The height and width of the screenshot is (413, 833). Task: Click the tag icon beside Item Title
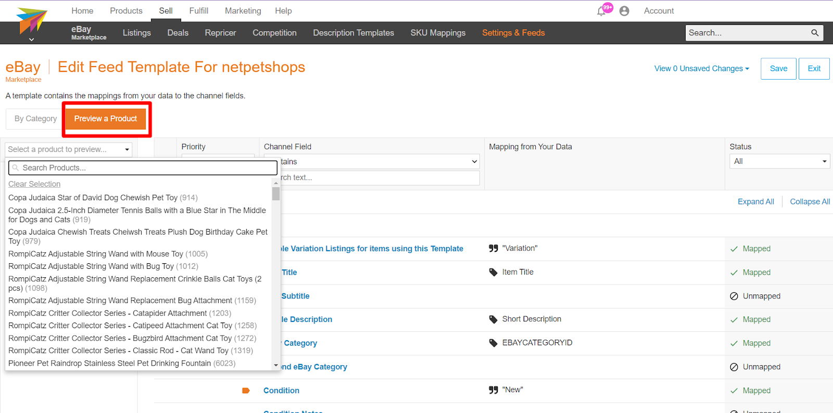click(494, 273)
